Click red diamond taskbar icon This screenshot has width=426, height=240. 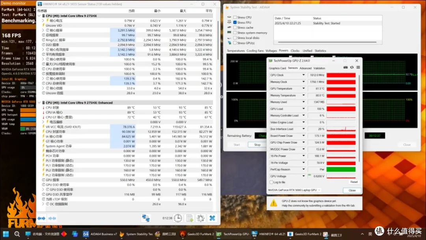64,234
